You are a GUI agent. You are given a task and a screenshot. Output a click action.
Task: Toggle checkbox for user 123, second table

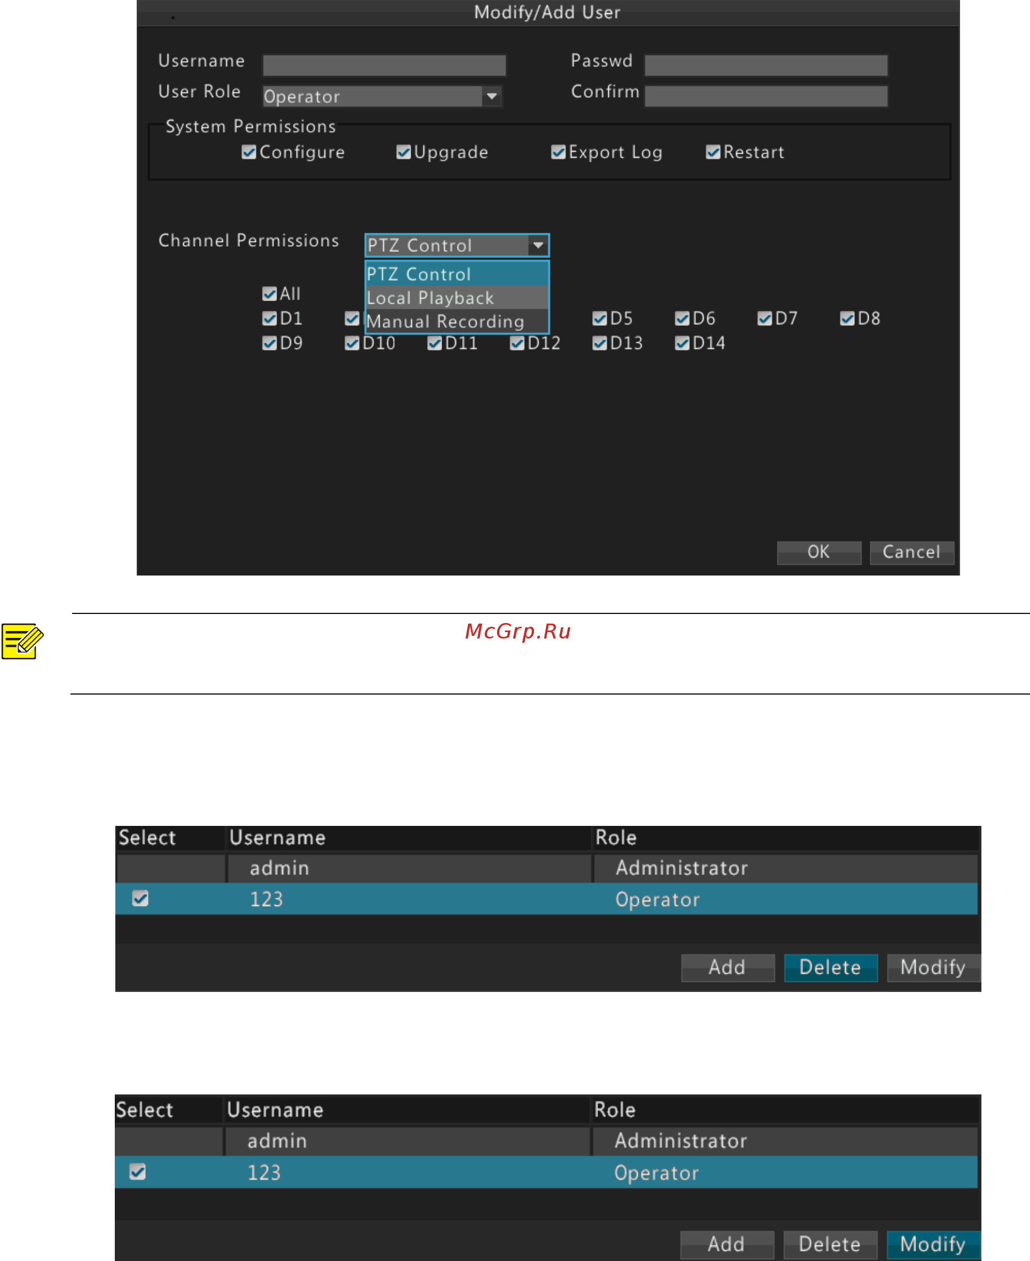tap(138, 1171)
